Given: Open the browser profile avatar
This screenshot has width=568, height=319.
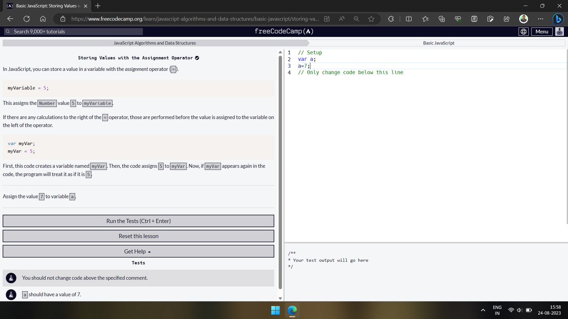Looking at the screenshot, I should [524, 19].
